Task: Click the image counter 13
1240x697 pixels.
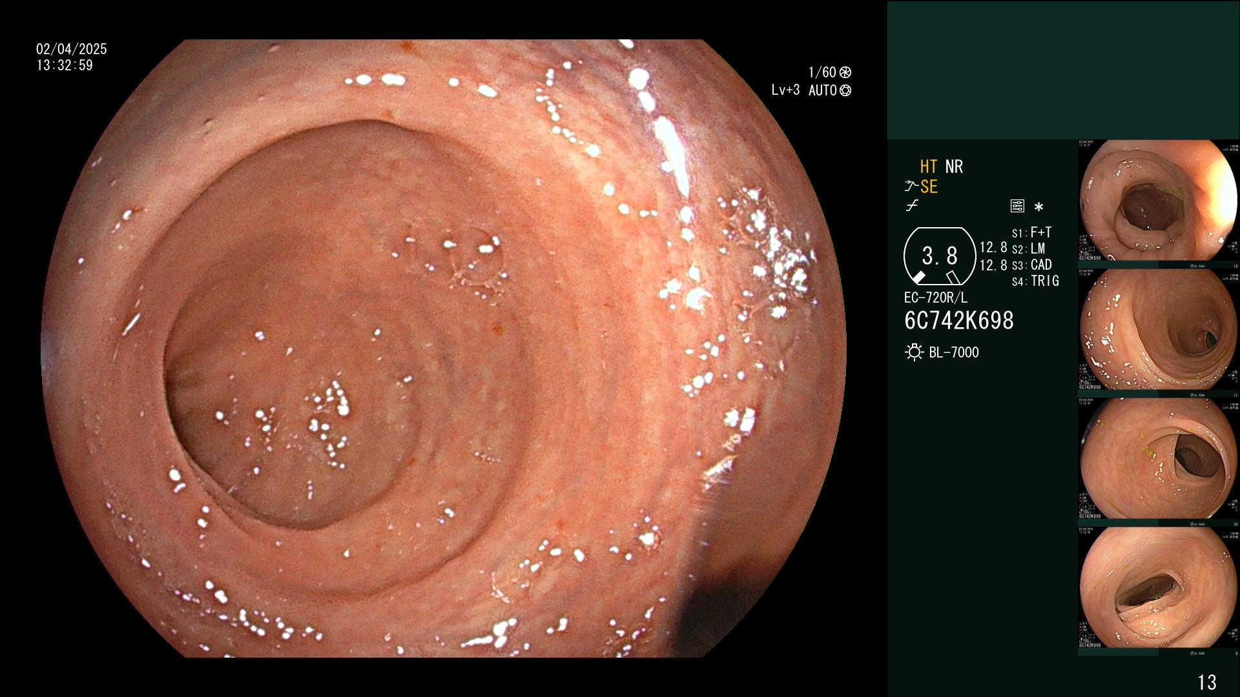Action: coord(1207,682)
